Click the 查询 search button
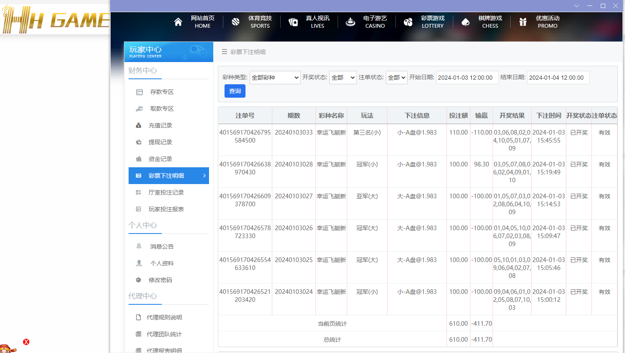Image resolution: width=625 pixels, height=353 pixels. click(x=235, y=91)
